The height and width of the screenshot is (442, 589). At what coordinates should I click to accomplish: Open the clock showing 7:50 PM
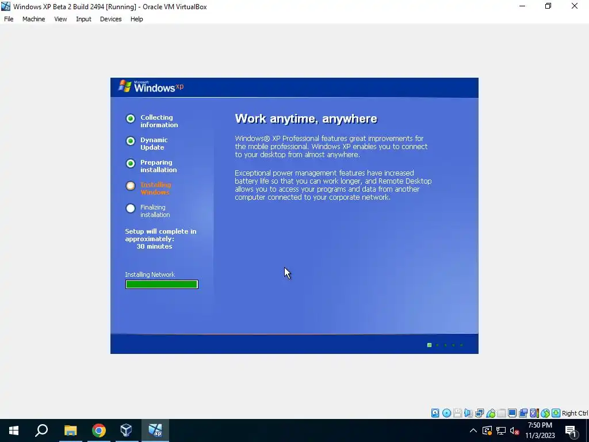[x=540, y=430]
